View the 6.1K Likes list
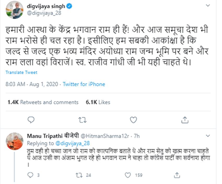The image size is (222, 184). [x=98, y=102]
